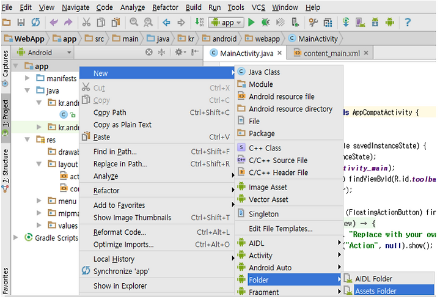This screenshot has height=299, width=440.
Task: Click the Cut scissors toolbar icon
Action: [x=86, y=22]
